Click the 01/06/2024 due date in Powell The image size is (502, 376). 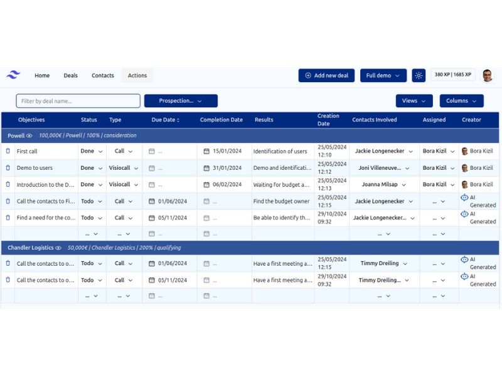click(172, 201)
